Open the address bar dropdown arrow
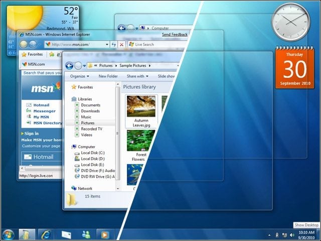 click(x=107, y=45)
